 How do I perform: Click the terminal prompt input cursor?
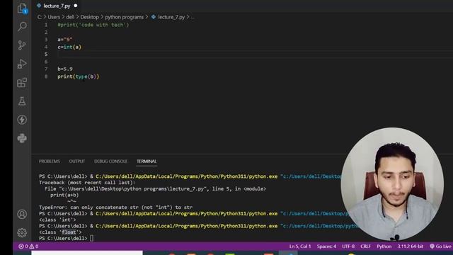click(x=91, y=238)
